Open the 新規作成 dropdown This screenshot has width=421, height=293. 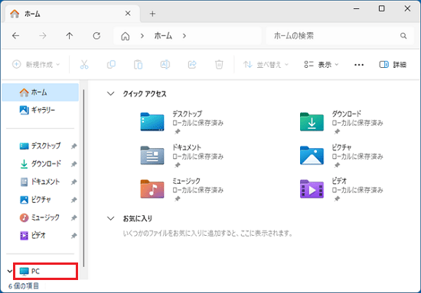(x=36, y=65)
